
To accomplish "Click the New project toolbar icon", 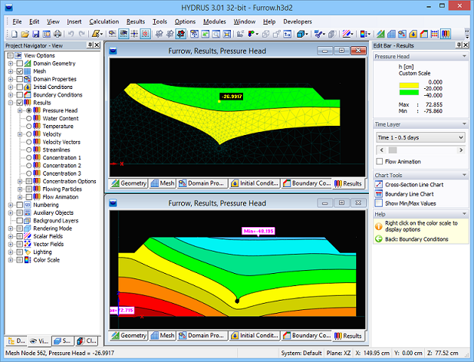I will pyautogui.click(x=15, y=34).
